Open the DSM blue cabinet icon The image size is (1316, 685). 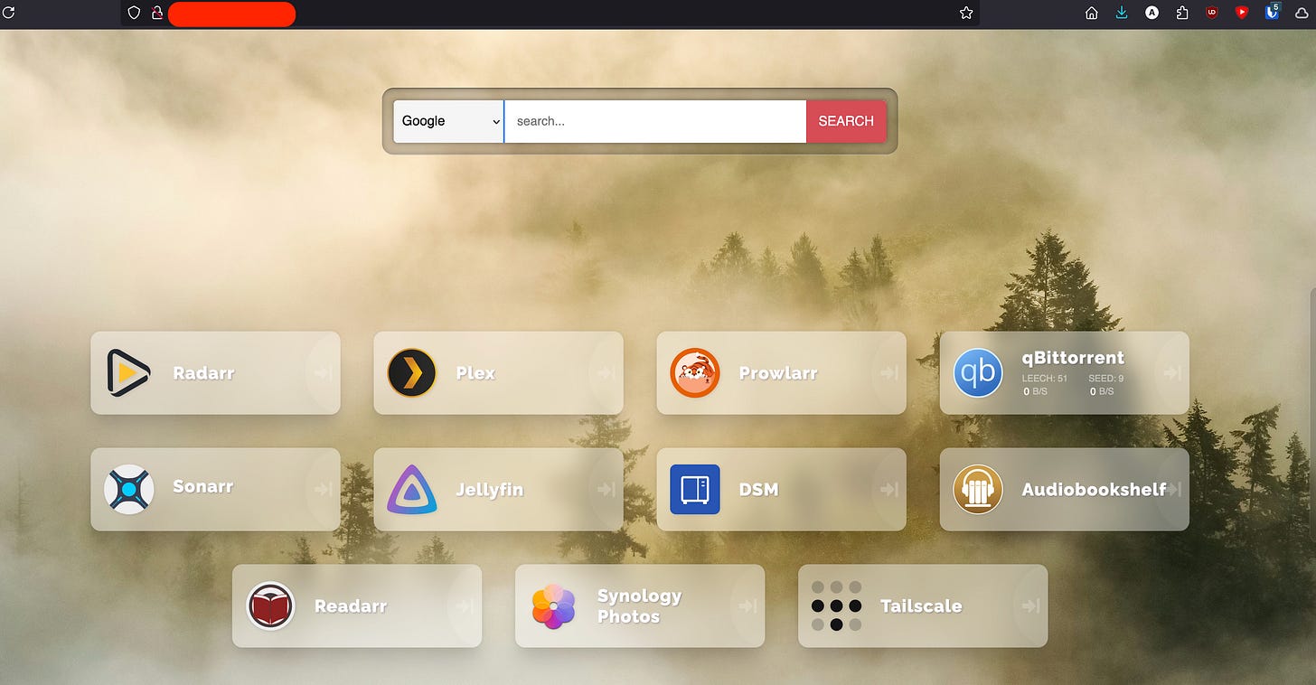[x=694, y=489]
